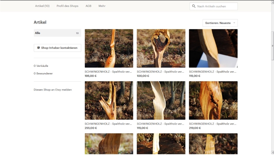Switch to the Artikel (10) tab

point(42,6)
